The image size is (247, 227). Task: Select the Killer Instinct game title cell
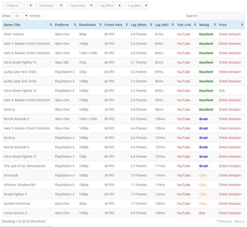[14, 34]
